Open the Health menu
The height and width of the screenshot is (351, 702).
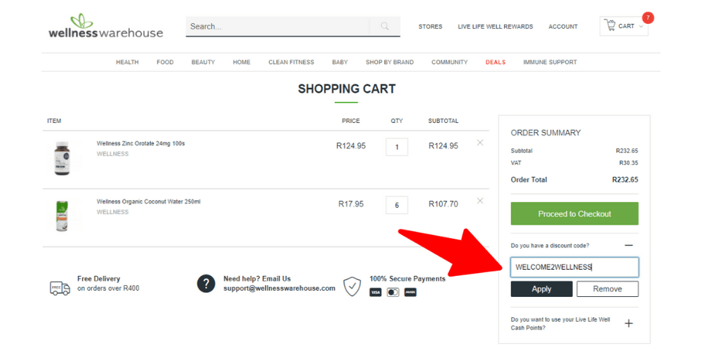pyautogui.click(x=127, y=62)
